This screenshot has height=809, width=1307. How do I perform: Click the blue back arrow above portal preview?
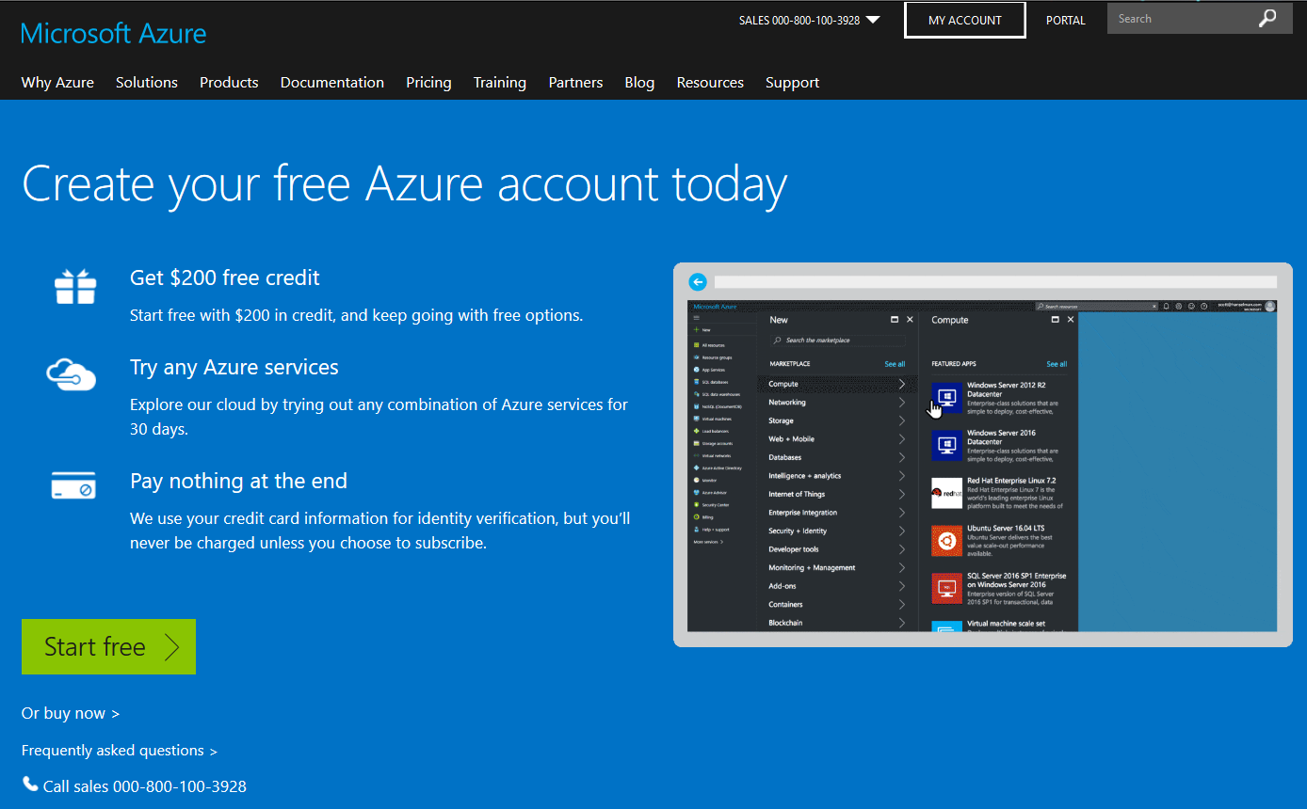(698, 281)
